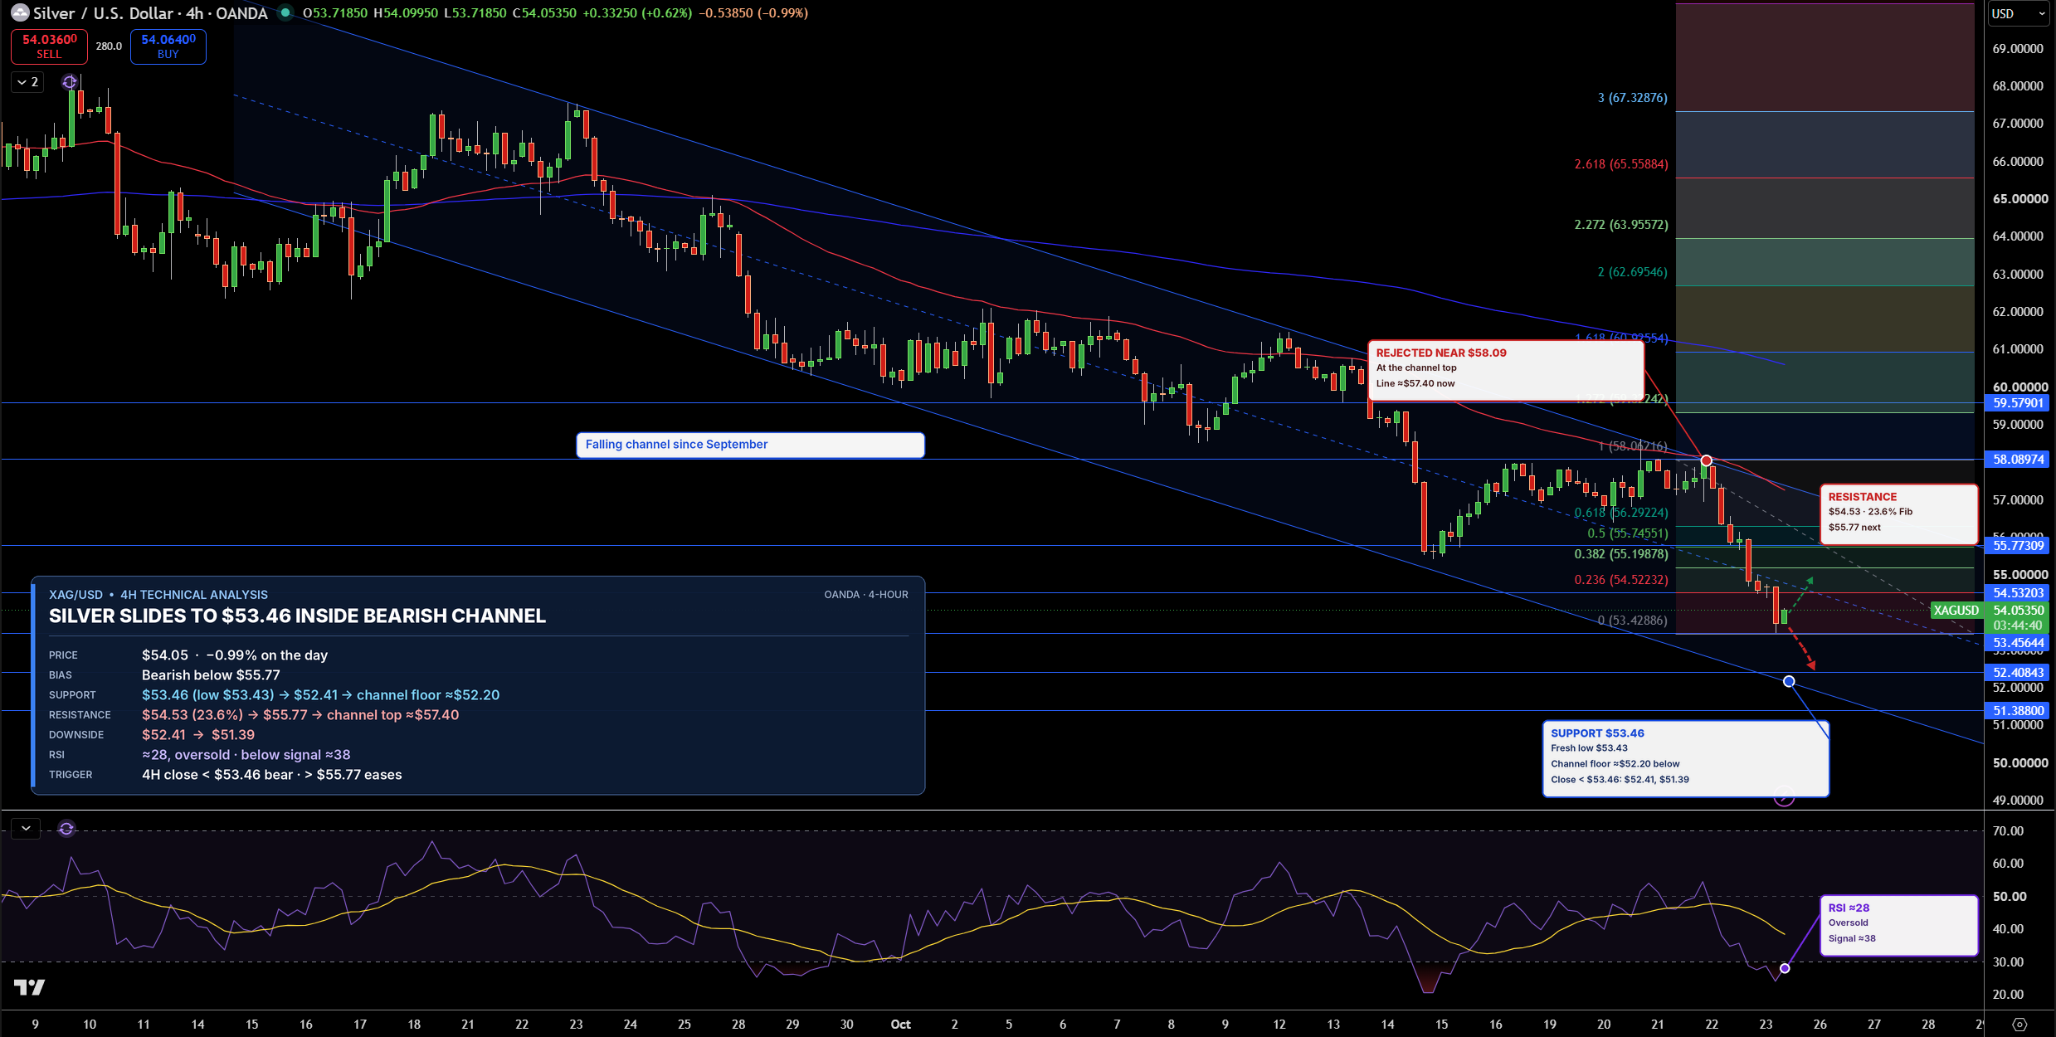Click the Fib 0.236 (54.52232) label

(1620, 580)
